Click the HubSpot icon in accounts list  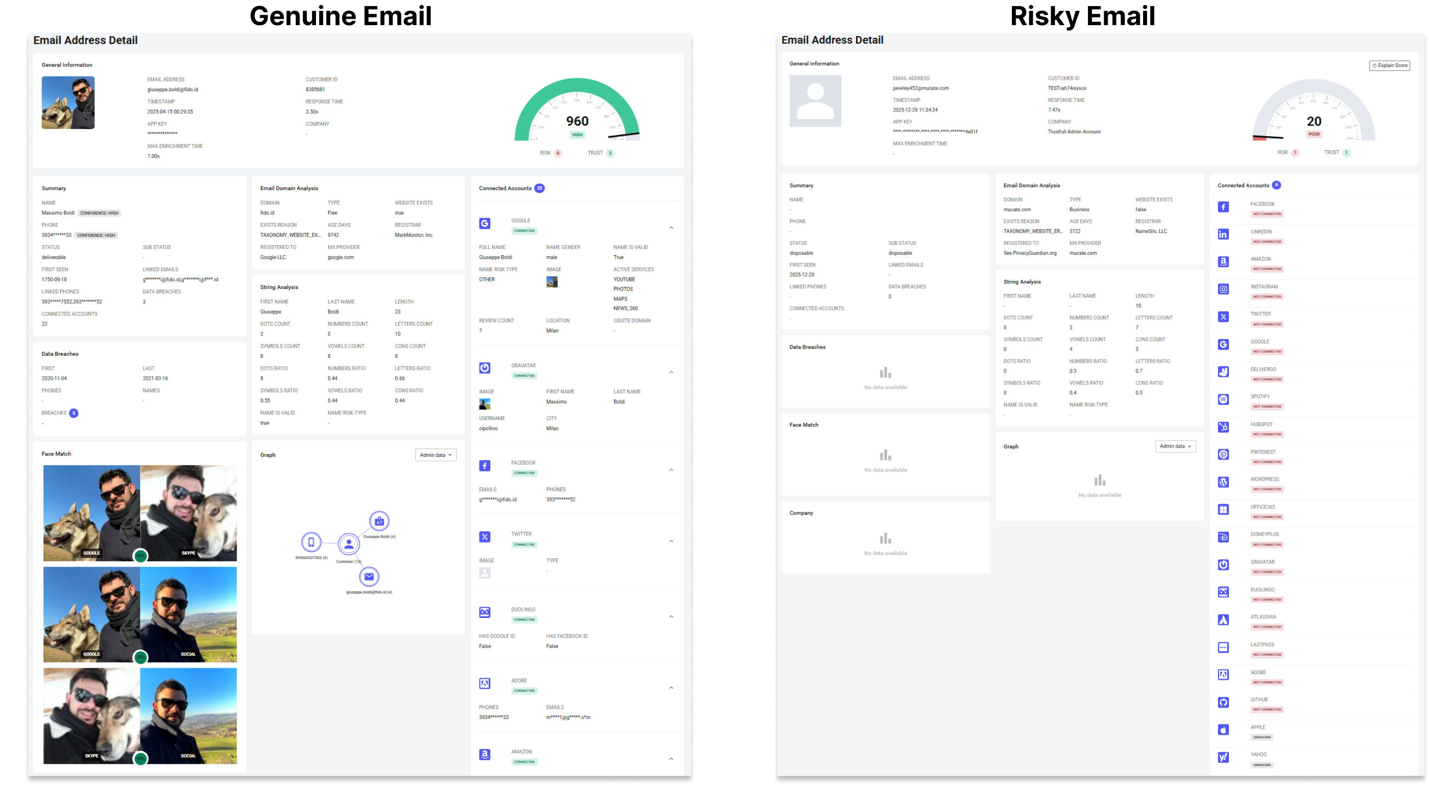click(1223, 427)
